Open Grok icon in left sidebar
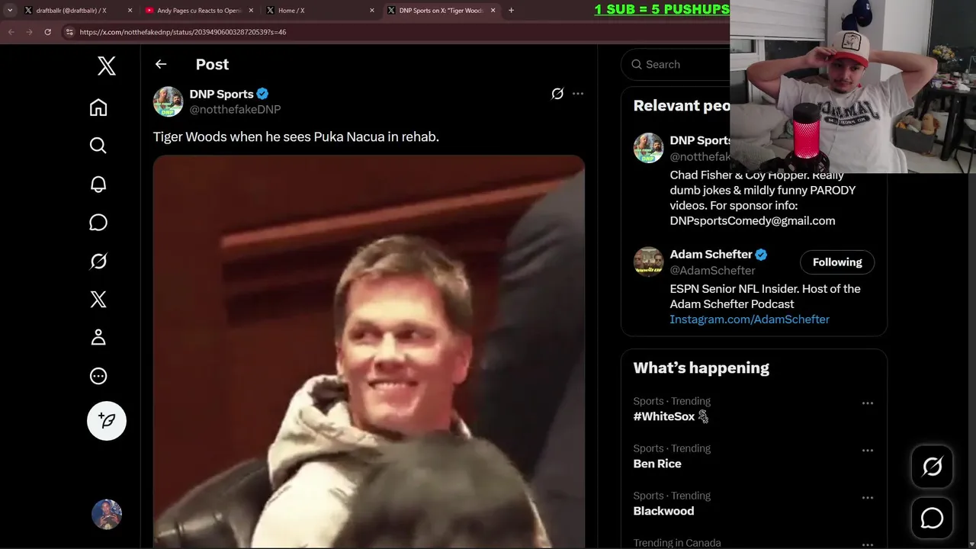 click(x=98, y=261)
